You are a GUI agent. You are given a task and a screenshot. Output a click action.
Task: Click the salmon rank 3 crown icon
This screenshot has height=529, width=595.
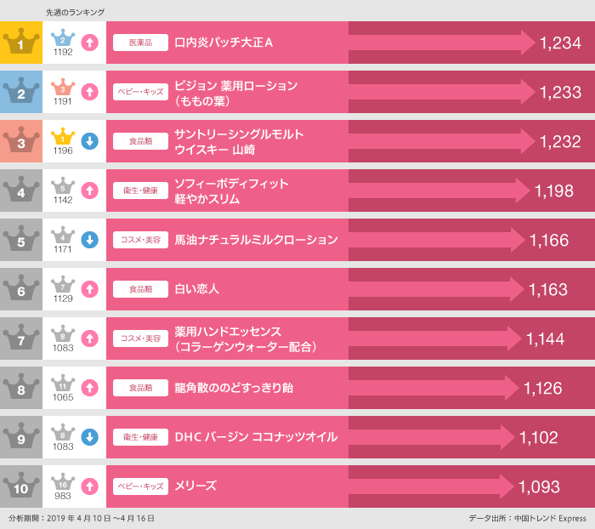21,139
